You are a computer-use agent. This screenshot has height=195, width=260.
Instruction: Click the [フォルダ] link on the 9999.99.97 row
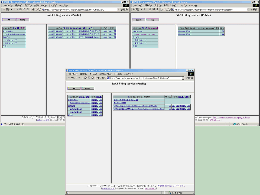[112, 37]
